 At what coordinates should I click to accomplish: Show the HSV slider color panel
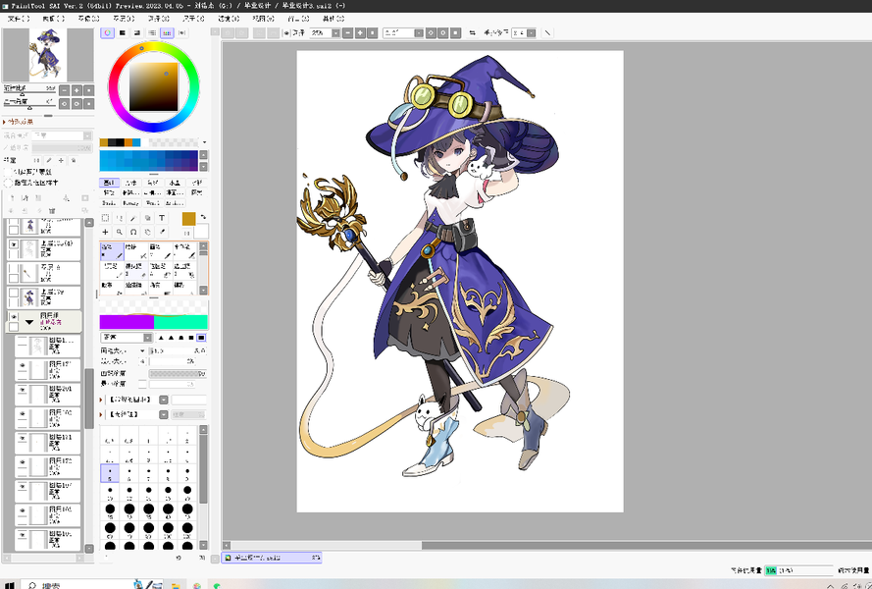point(136,32)
